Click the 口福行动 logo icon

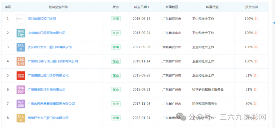(x=21, y=61)
